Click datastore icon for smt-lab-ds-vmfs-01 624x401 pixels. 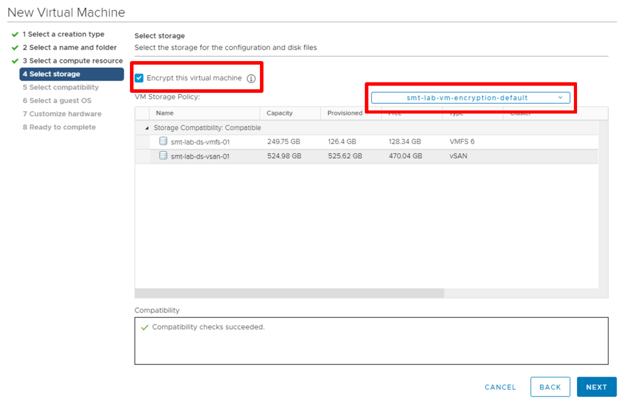(x=163, y=142)
